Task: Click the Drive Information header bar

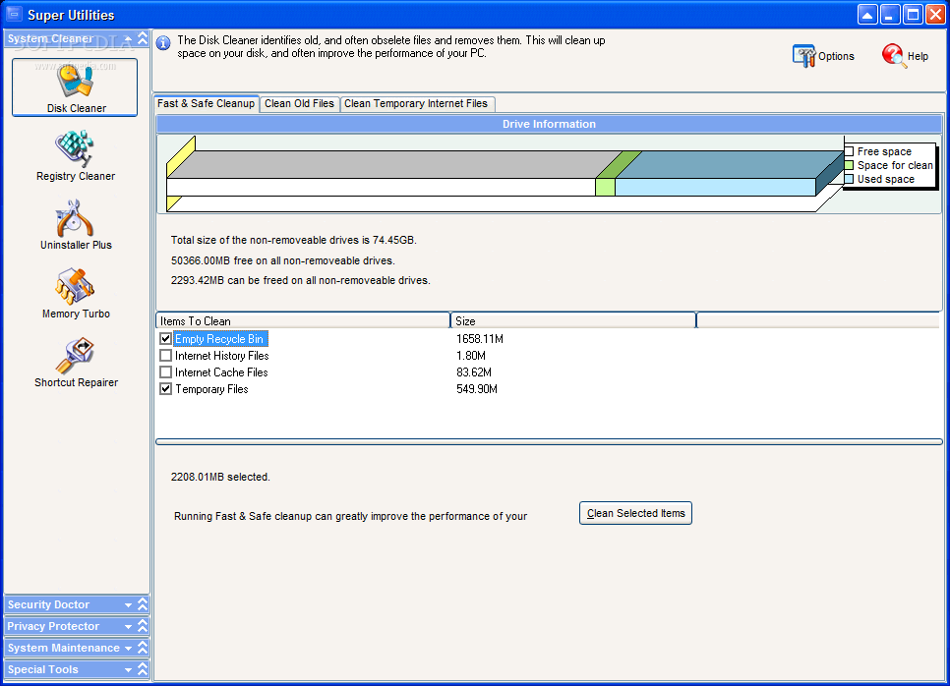Action: pyautogui.click(x=549, y=124)
